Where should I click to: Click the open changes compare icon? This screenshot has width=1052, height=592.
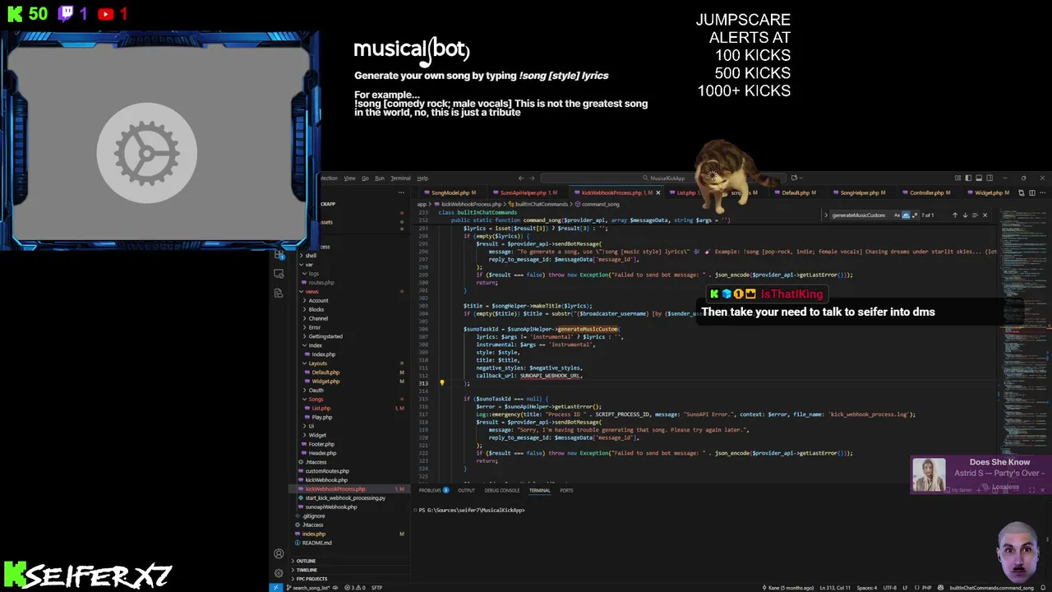pyautogui.click(x=1022, y=192)
